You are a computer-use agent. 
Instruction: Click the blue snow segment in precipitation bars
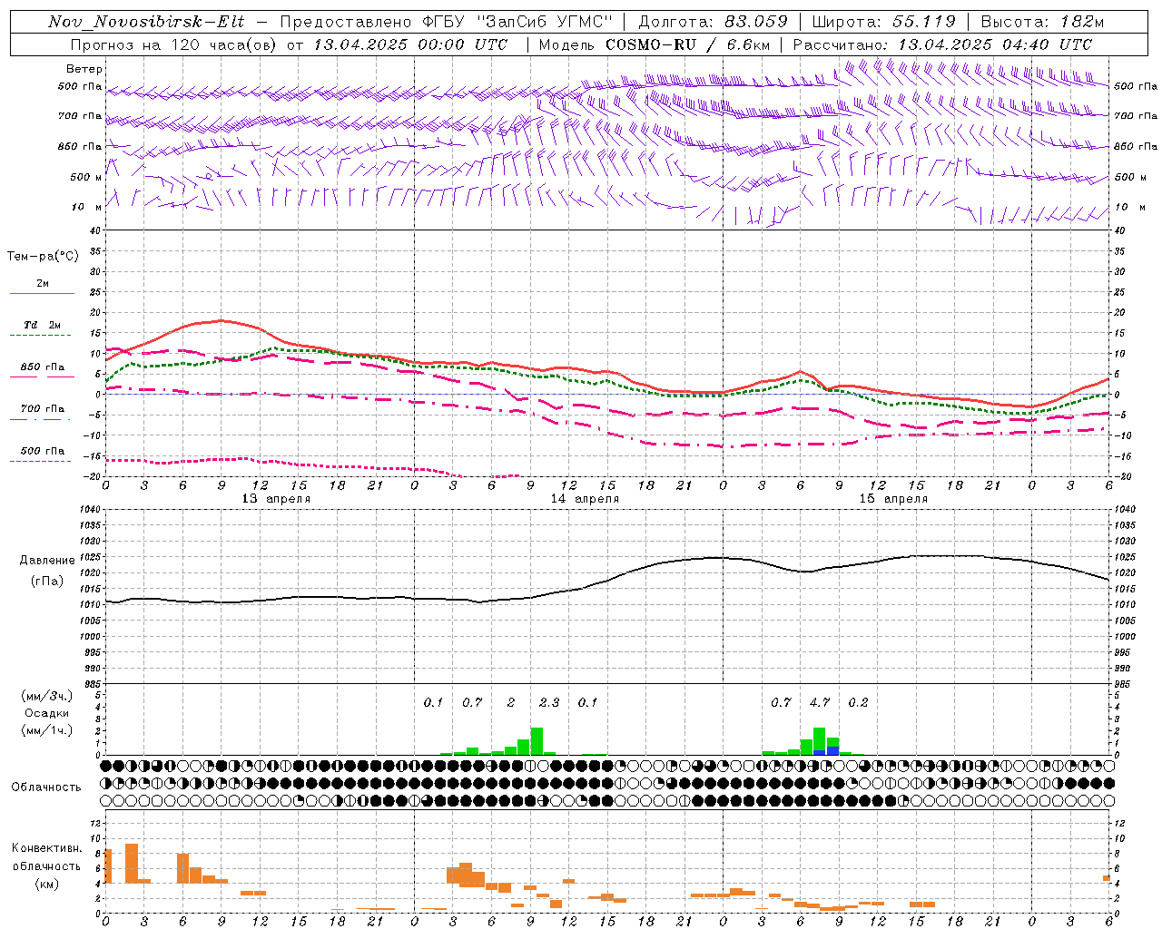pyautogui.click(x=832, y=750)
